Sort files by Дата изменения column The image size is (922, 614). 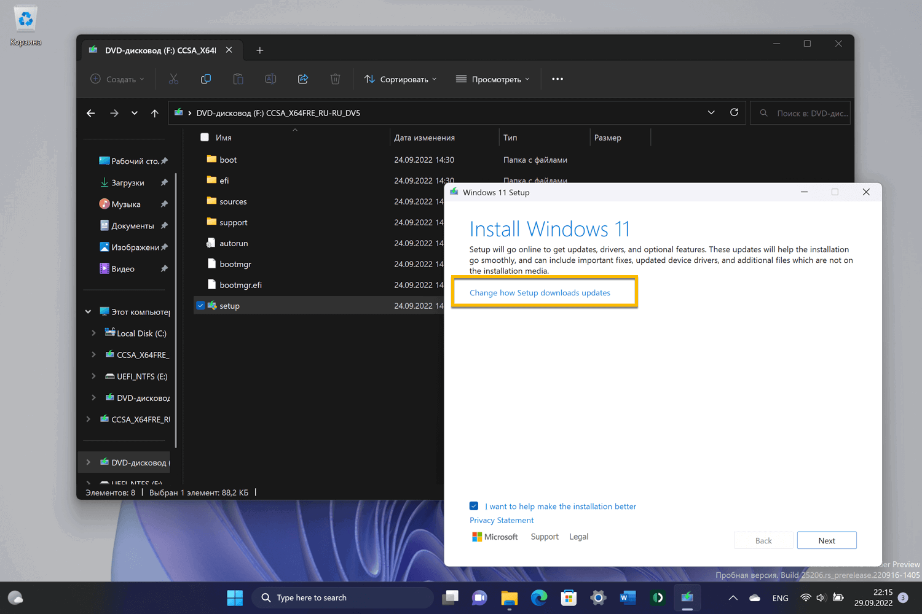[x=425, y=138]
